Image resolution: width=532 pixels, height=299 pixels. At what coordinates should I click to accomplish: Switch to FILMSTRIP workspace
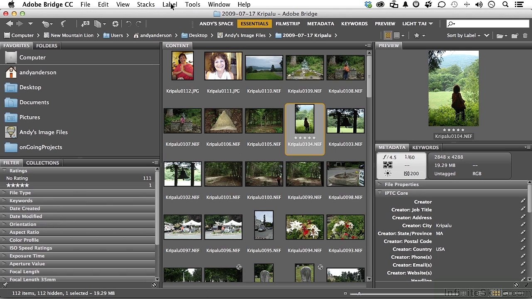[x=288, y=24]
